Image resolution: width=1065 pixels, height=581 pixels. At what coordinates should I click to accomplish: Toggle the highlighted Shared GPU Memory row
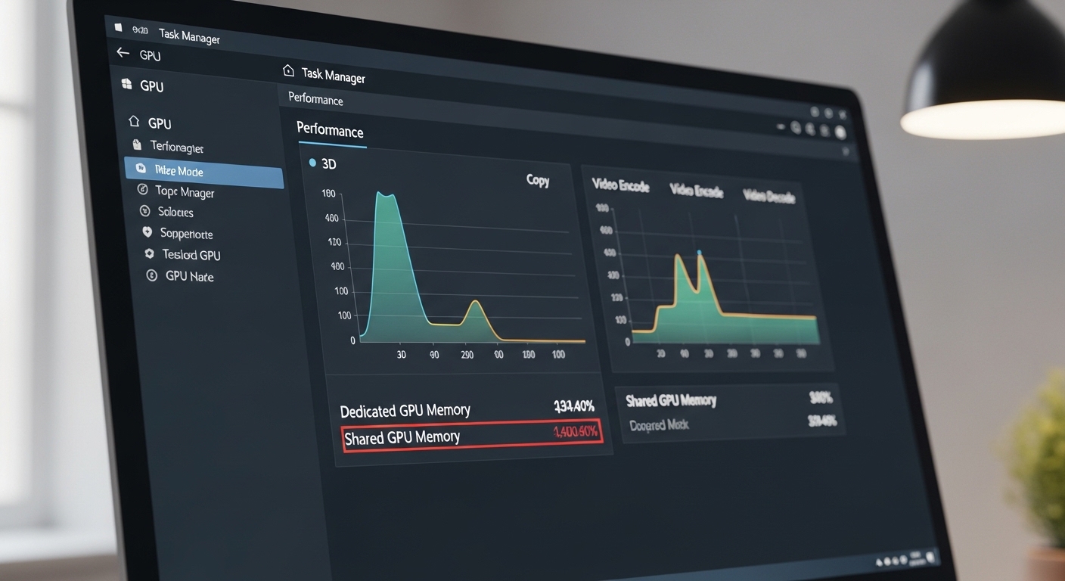pos(472,437)
